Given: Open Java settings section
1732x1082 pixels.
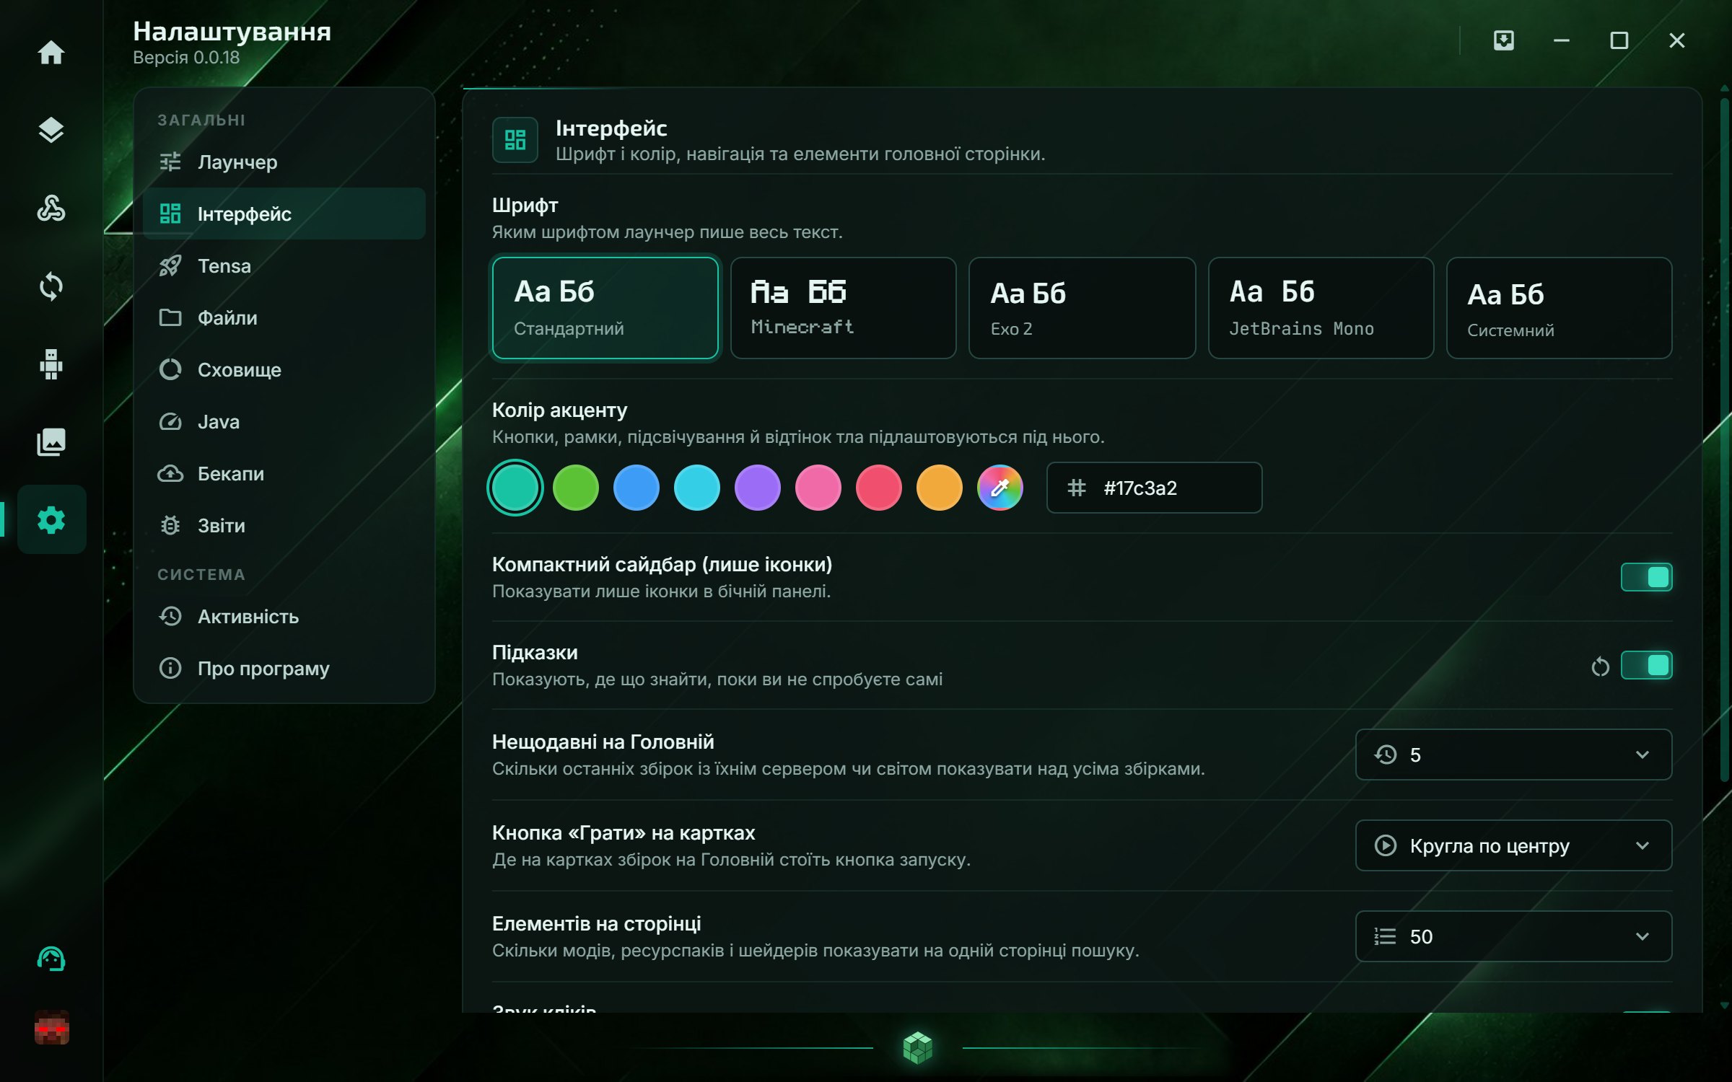Looking at the screenshot, I should tap(284, 421).
